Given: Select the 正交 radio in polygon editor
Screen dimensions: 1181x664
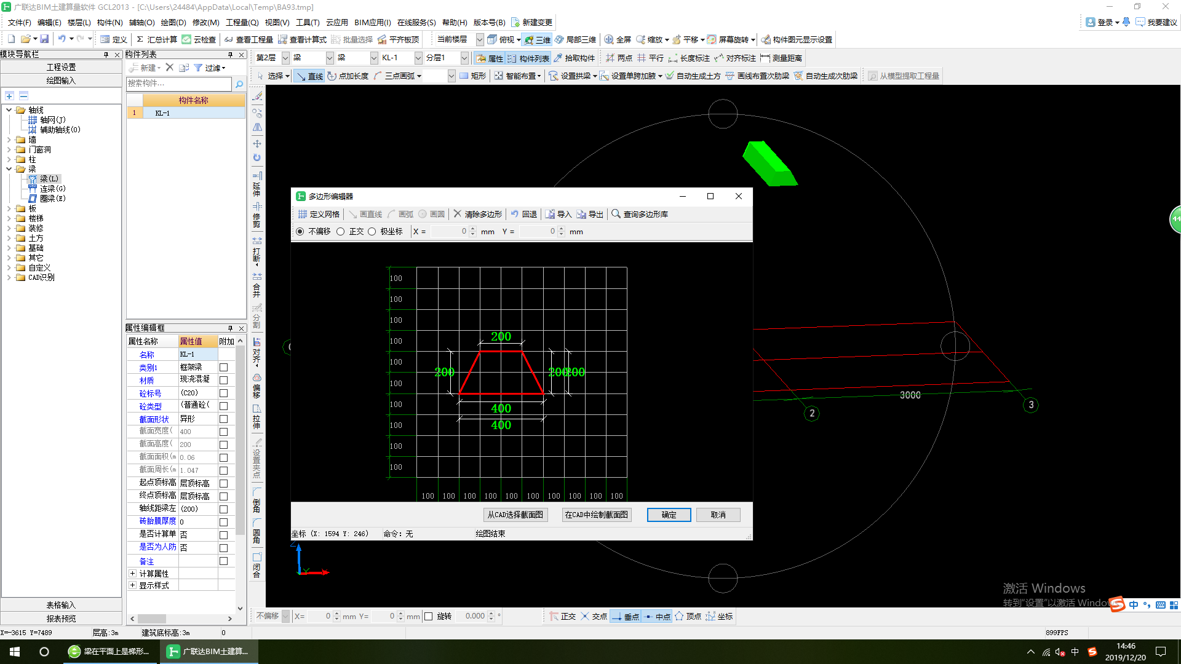Looking at the screenshot, I should (x=340, y=231).
